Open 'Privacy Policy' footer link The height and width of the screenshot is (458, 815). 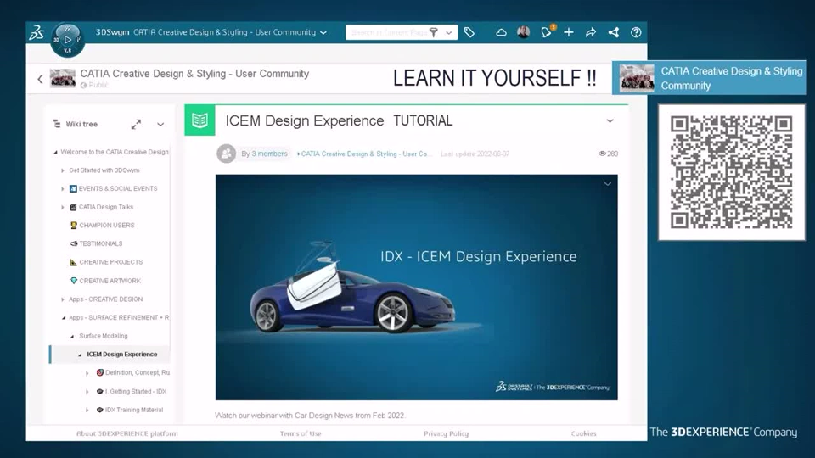(446, 433)
